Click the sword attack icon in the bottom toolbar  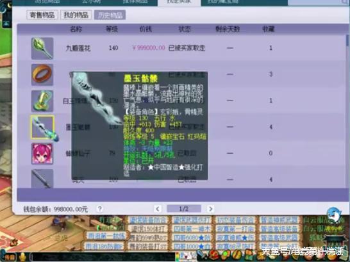203,255
